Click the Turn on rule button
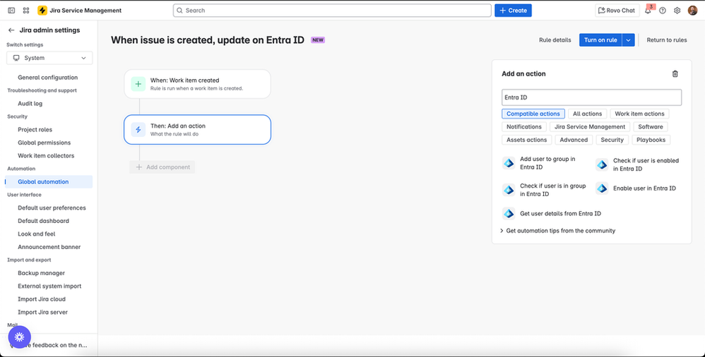 click(x=600, y=40)
